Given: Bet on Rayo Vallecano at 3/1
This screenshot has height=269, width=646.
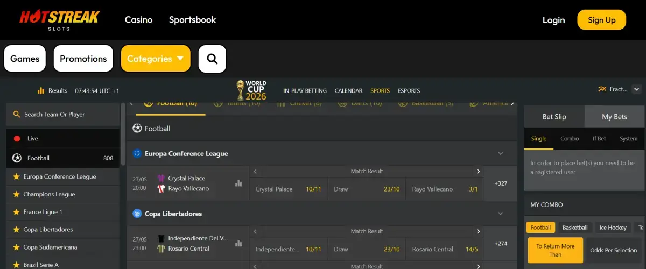Looking at the screenshot, I should click(445, 189).
